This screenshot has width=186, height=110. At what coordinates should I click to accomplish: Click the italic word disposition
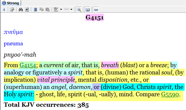pos(112,80)
